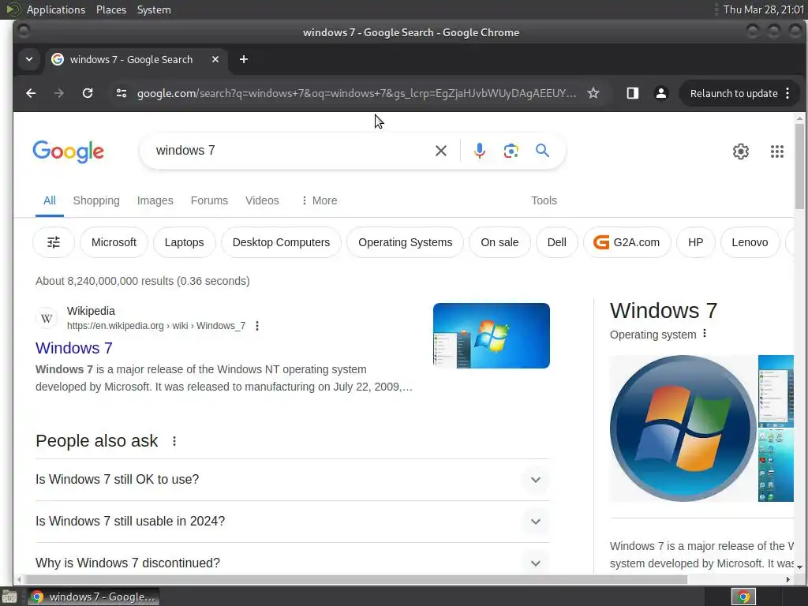Screen dimensions: 808x606
Task: Click the Windows 7 search input field
Action: tap(289, 151)
